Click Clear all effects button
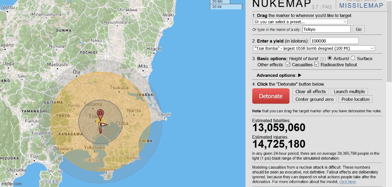392x187 pixels. coord(311,91)
